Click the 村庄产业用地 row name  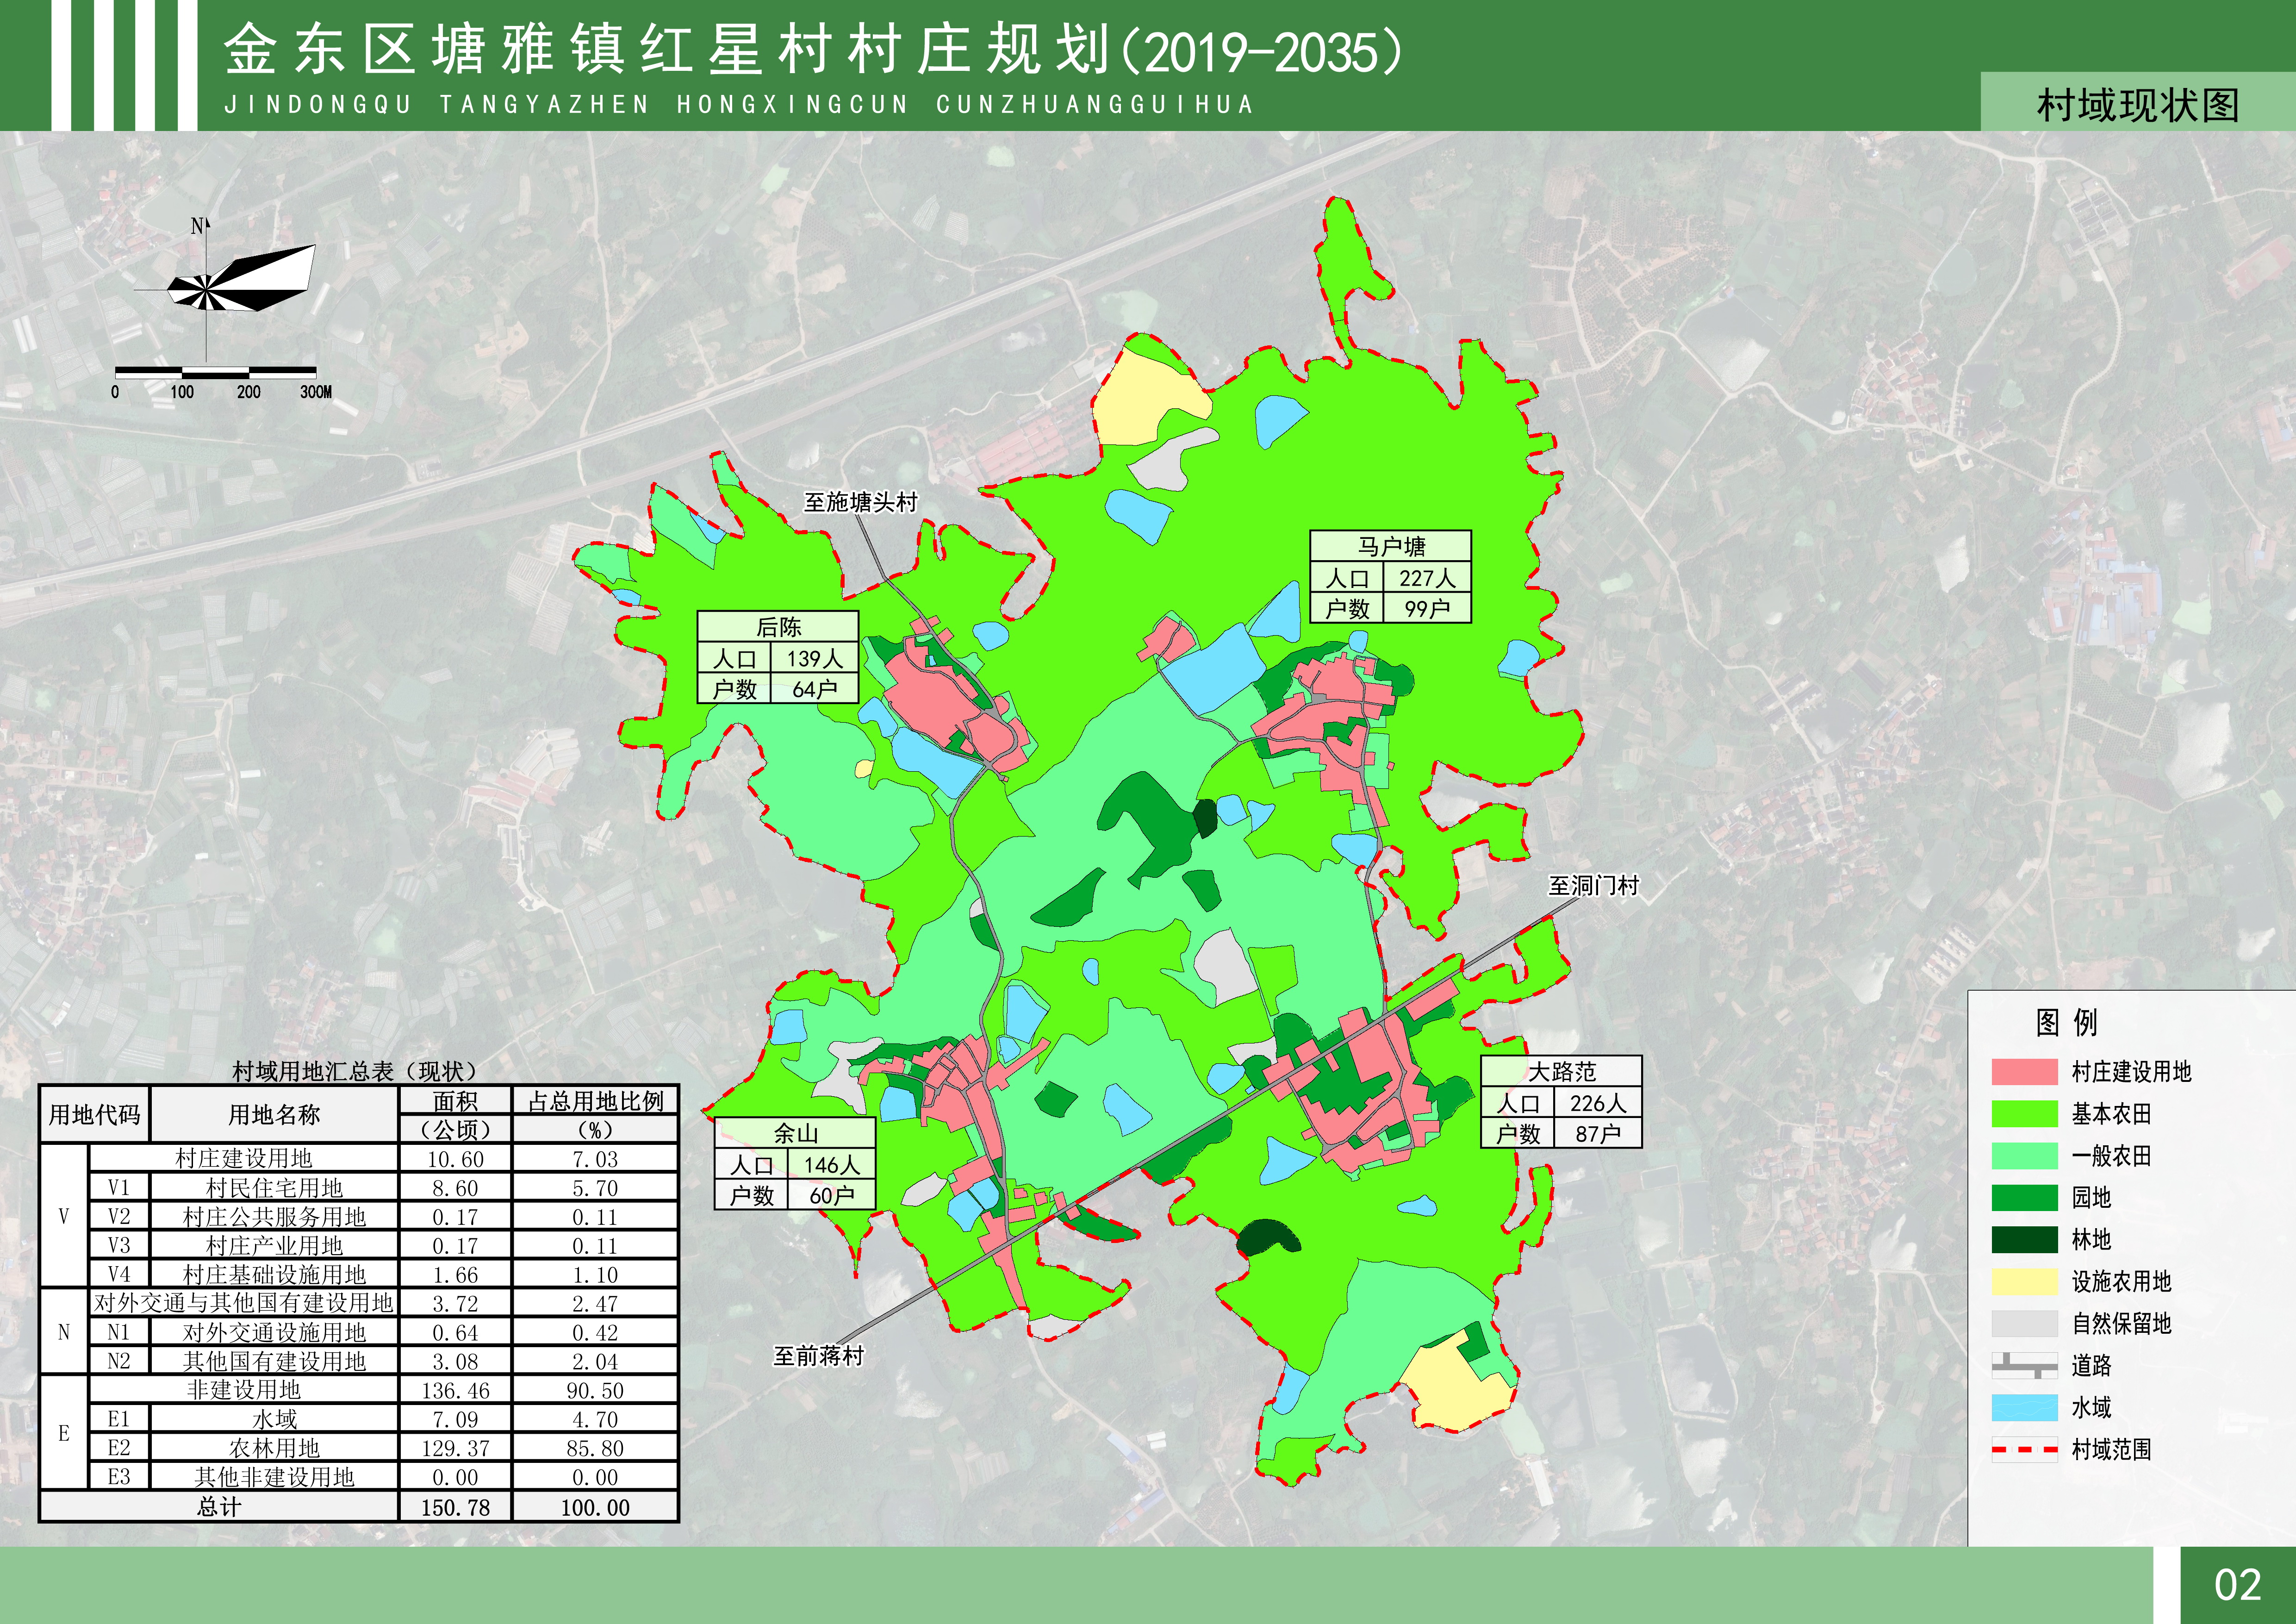coord(274,1246)
